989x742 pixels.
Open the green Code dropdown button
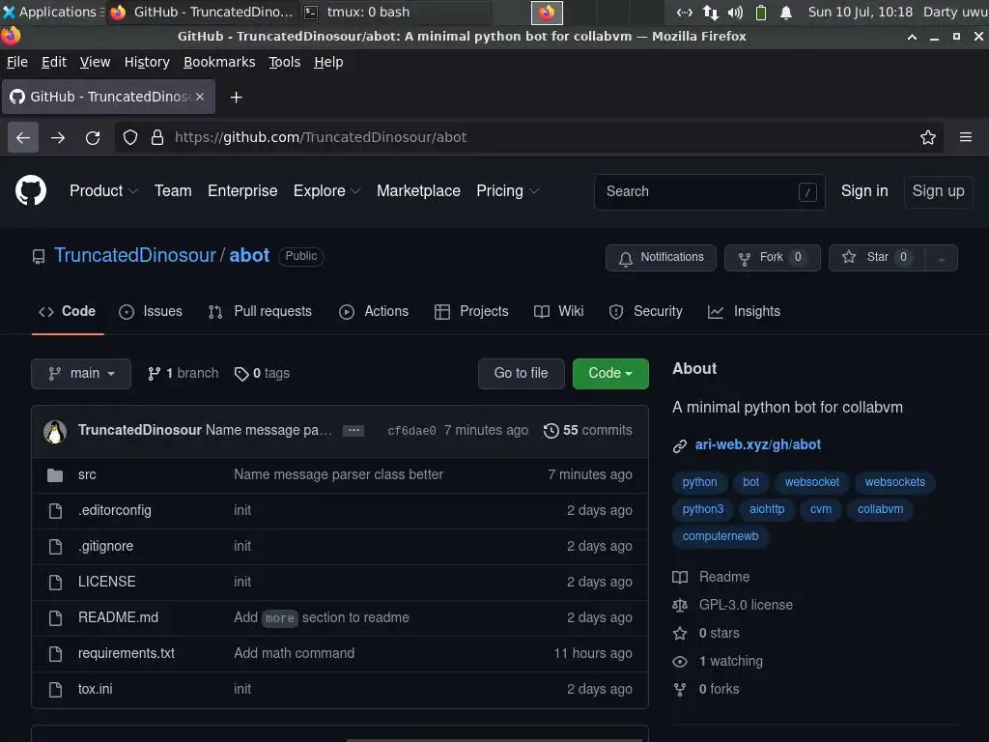click(x=610, y=374)
